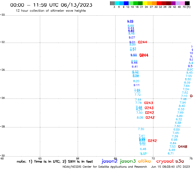Click the jason3 satellite legend label
The image size is (193, 169).
click(128, 161)
